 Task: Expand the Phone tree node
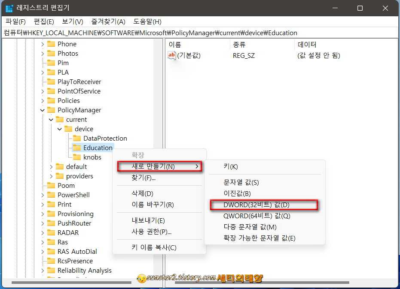(x=42, y=44)
